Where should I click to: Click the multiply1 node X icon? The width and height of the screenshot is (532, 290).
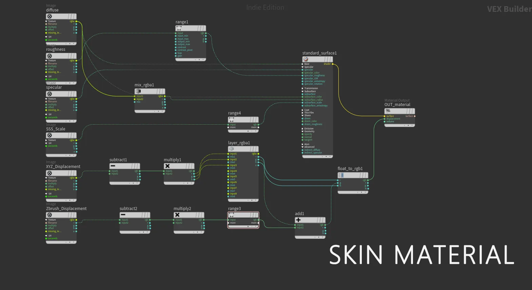click(x=167, y=166)
